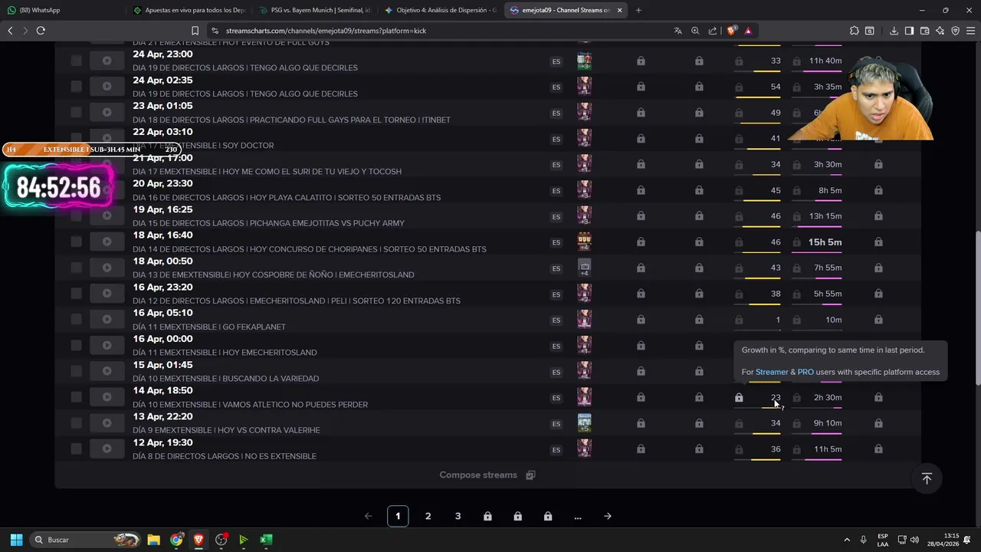Go to page 3 of streams

tap(458, 516)
